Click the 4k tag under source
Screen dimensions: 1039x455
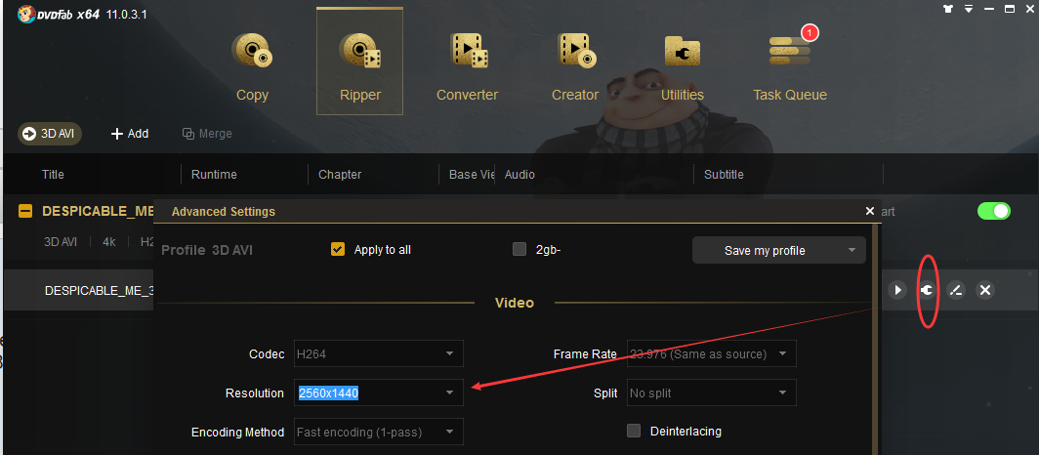point(109,242)
